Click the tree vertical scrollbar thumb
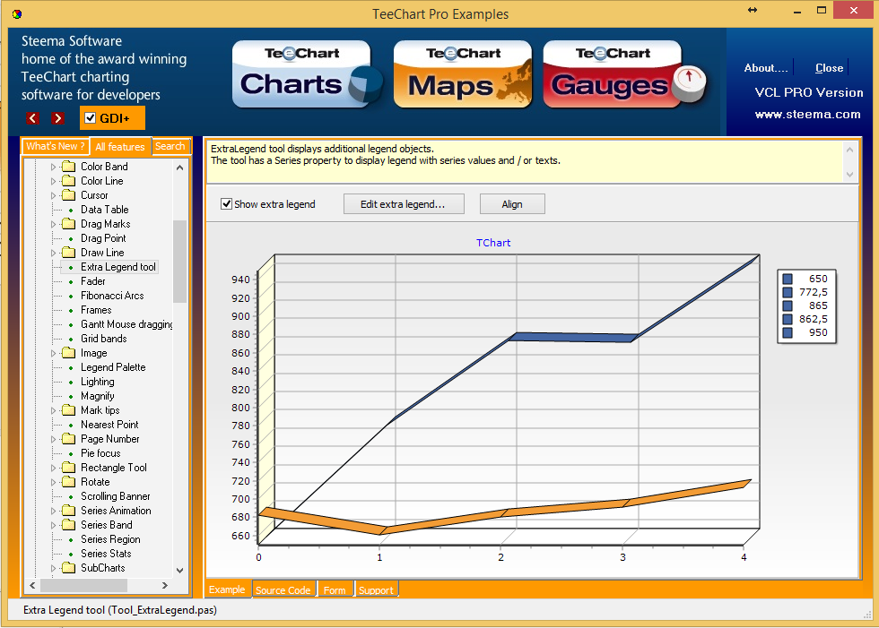Screen dimensions: 879x628 pos(179,261)
